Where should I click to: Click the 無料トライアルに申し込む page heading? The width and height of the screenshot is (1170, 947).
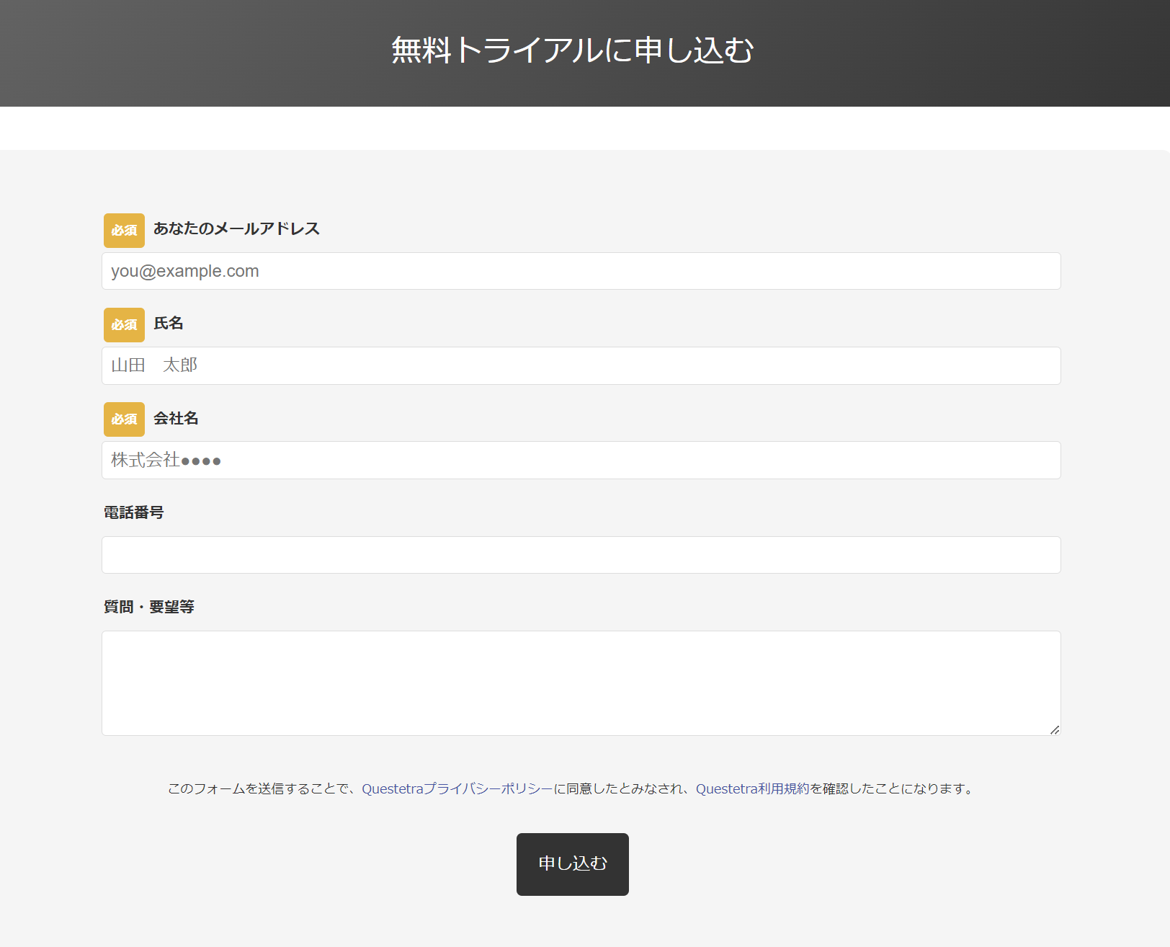coord(573,50)
